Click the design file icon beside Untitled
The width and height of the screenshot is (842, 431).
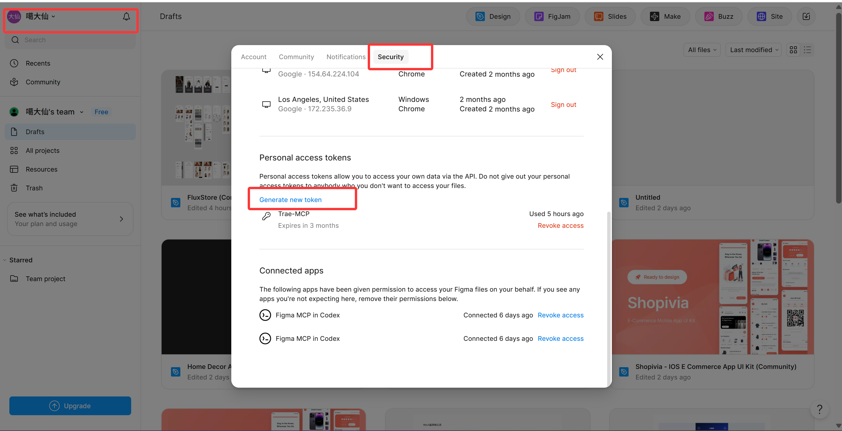[x=624, y=203]
